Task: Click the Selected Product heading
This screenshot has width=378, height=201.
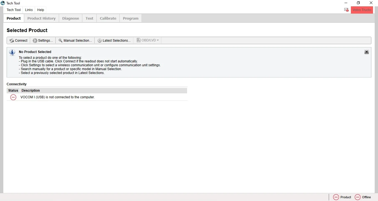Action: click(27, 30)
